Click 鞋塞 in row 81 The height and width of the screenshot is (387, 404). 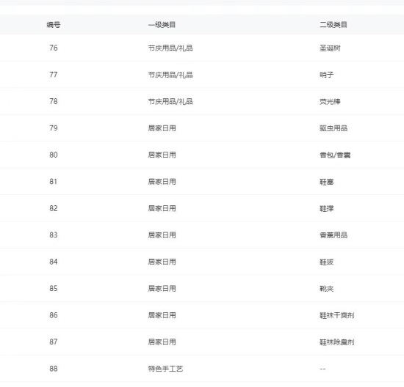327,182
